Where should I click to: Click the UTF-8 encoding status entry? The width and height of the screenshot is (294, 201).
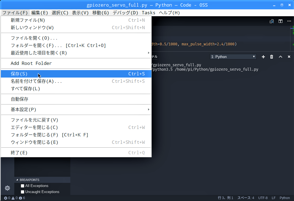(x=263, y=198)
